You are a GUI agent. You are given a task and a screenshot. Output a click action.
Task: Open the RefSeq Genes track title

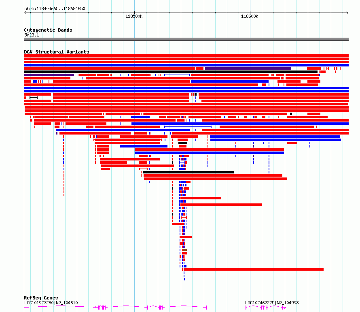tap(41, 298)
